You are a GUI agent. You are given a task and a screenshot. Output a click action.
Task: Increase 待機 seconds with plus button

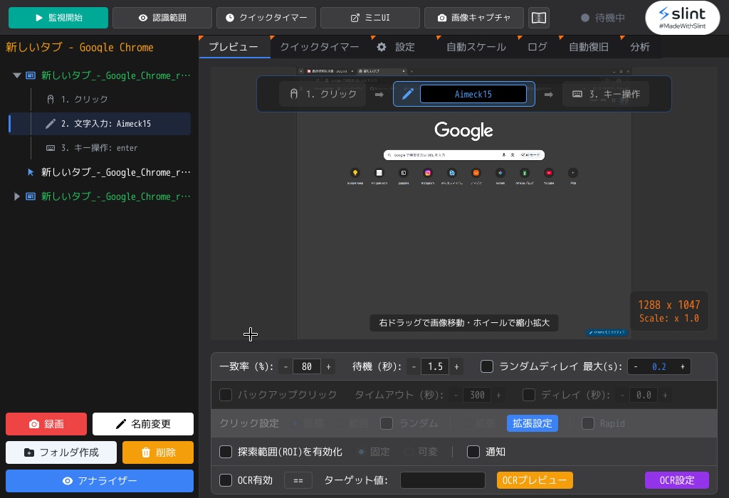456,366
